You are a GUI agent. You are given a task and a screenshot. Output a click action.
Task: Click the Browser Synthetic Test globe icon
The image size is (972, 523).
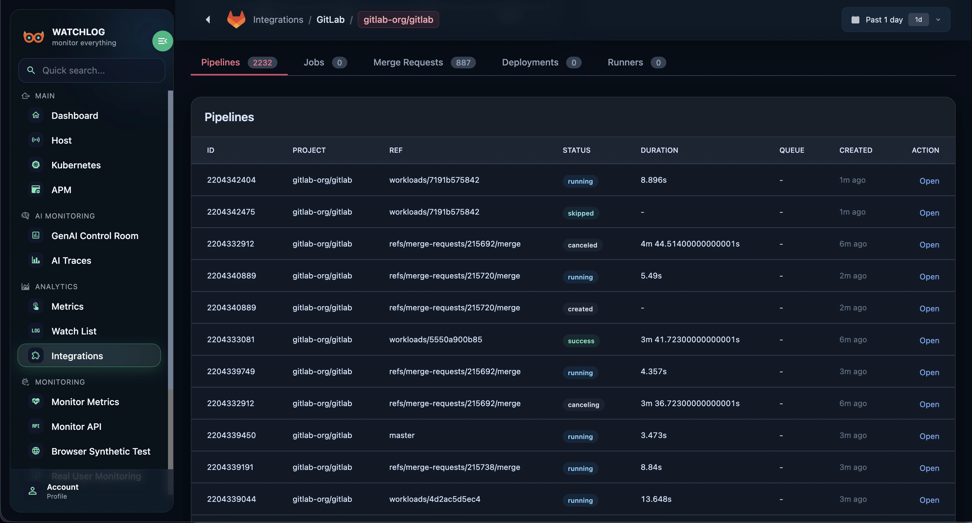coord(35,451)
